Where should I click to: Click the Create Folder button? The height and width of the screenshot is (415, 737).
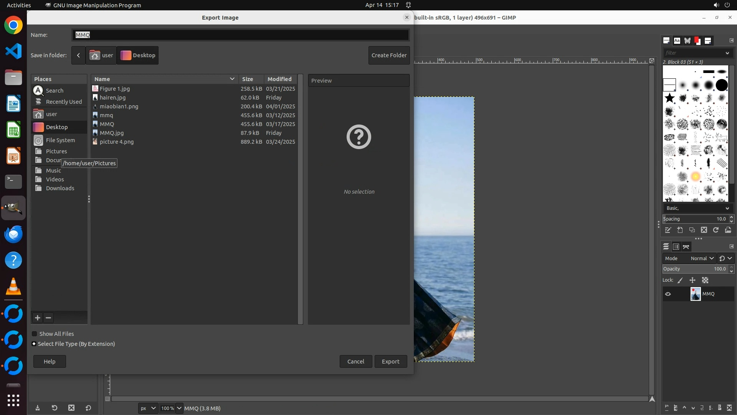pos(389,55)
